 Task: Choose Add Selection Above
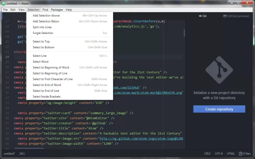pyautogui.click(x=70, y=15)
